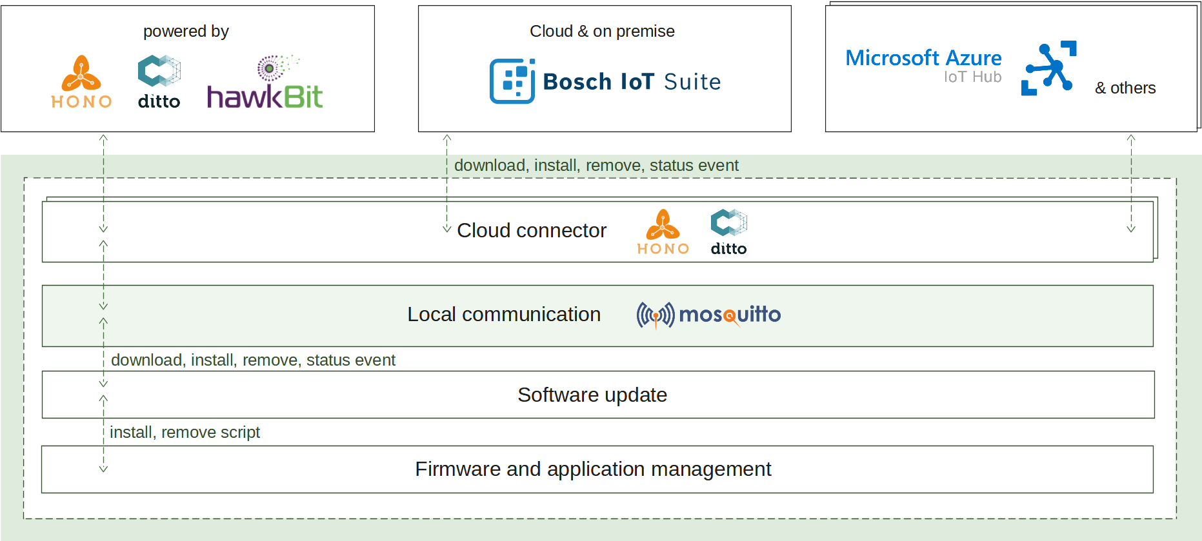
Task: Click the 'Cloud & on premise' heading
Action: pyautogui.click(x=602, y=31)
